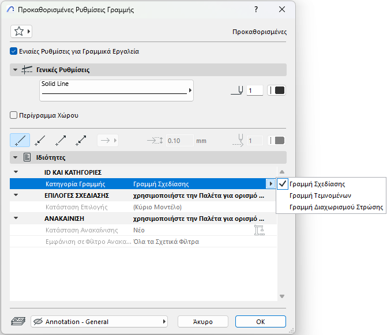The width and height of the screenshot is (387, 335).
Task: Click the line pen number field
Action: (255, 91)
